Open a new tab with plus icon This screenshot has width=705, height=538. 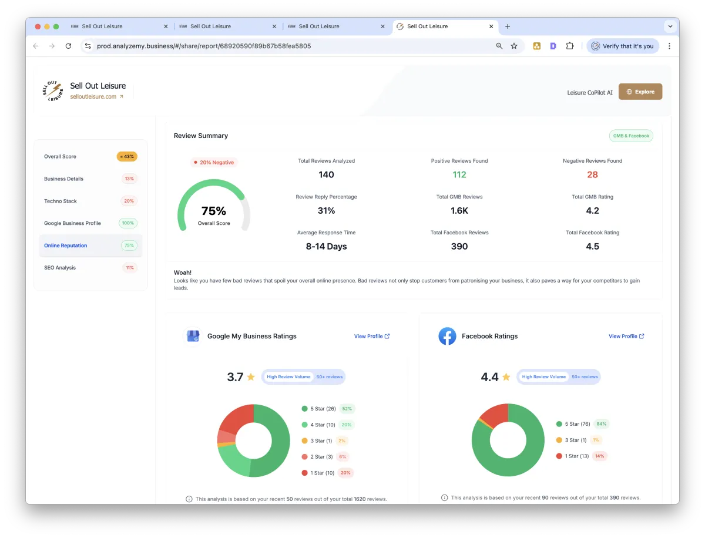(508, 26)
